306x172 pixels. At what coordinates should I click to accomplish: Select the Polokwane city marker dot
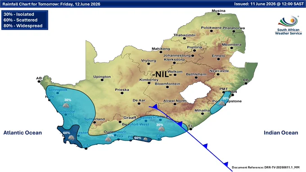click(x=211, y=31)
